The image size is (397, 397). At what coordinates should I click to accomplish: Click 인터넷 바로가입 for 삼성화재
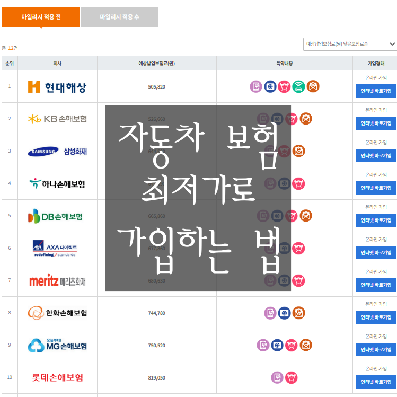(x=376, y=155)
